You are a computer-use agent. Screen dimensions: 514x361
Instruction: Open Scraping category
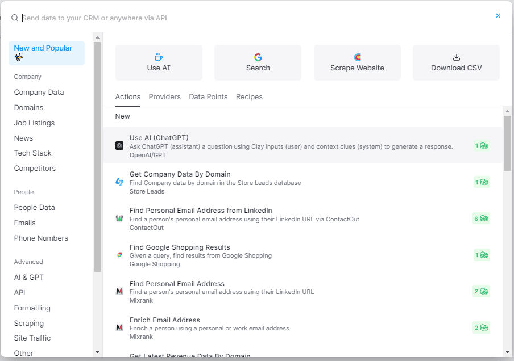(x=29, y=324)
